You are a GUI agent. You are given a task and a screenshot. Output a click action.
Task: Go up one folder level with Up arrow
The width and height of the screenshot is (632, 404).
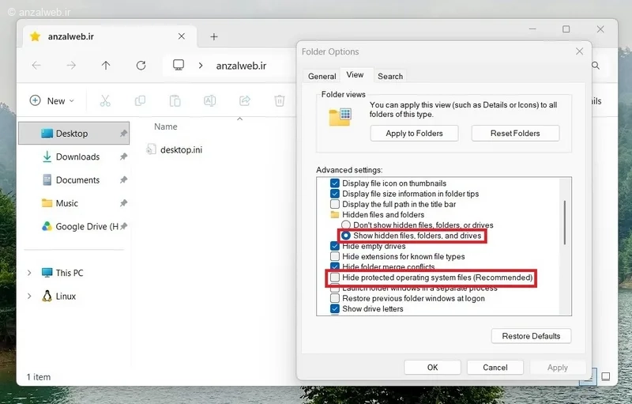[x=106, y=66]
